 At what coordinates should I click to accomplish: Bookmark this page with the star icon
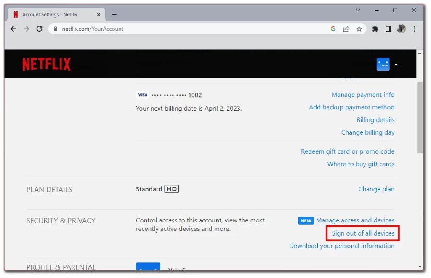[x=359, y=29]
